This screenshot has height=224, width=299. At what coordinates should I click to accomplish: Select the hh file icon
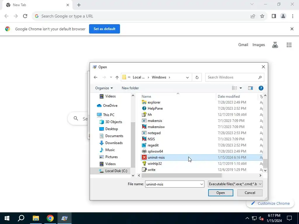(x=144, y=114)
